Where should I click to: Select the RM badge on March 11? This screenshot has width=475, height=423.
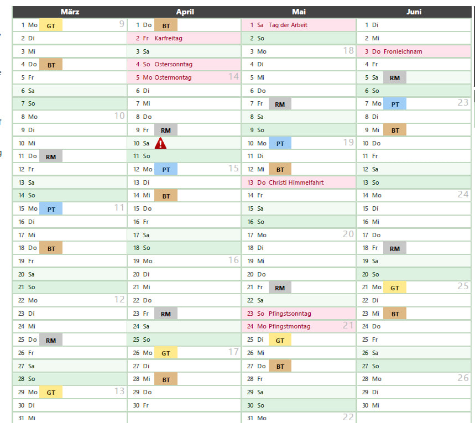pyautogui.click(x=51, y=156)
